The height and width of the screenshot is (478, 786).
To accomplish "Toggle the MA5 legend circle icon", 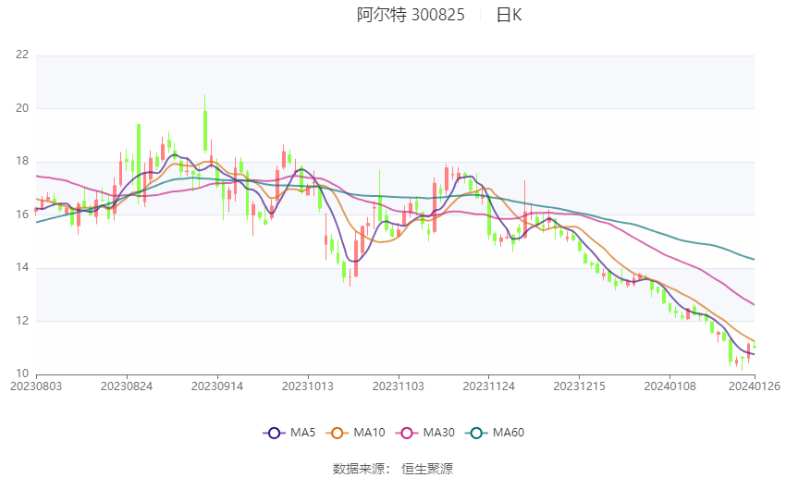I will [274, 433].
